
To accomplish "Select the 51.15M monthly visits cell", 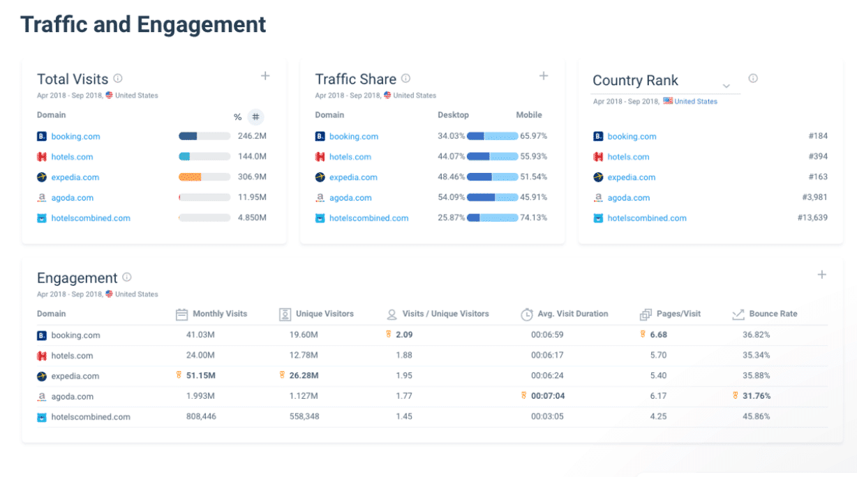I will coord(201,376).
